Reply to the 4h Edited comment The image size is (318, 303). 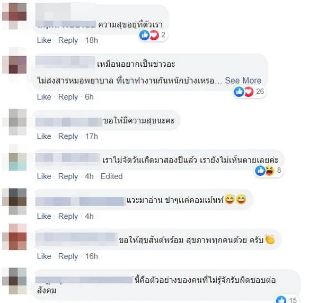click(68, 176)
